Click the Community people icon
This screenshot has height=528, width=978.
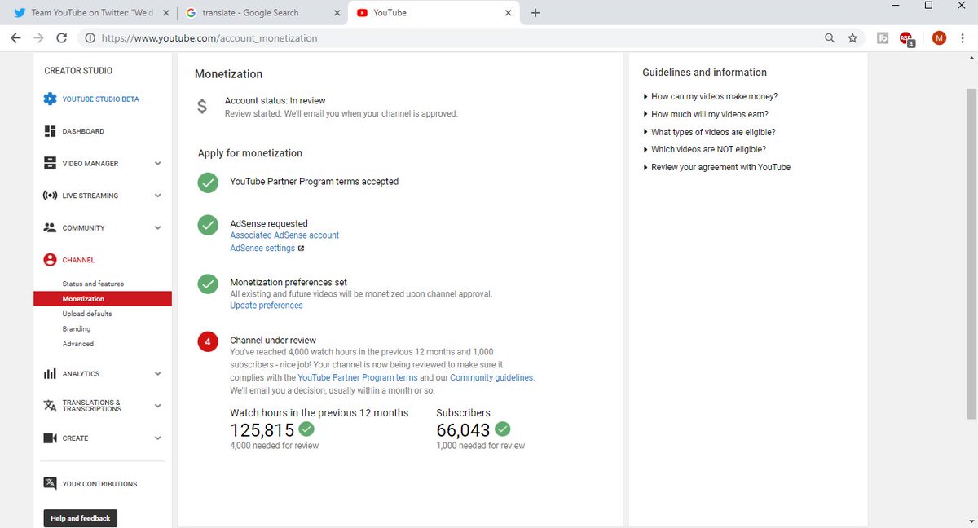pyautogui.click(x=50, y=228)
